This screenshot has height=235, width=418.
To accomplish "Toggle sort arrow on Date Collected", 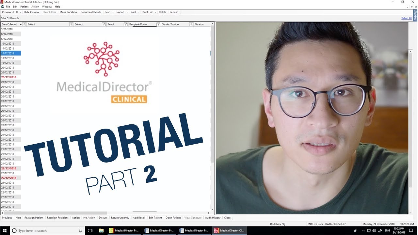I will 21,24.
